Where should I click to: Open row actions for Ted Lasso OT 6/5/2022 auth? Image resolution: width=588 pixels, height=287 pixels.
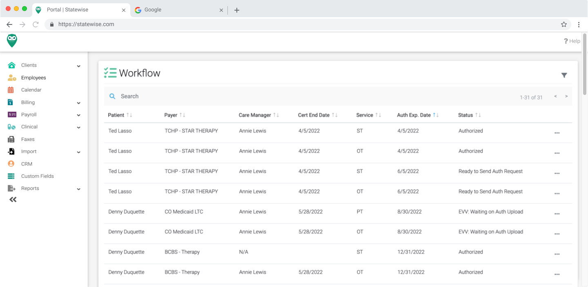pos(557,194)
